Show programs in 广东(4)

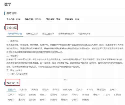(107, 95)
